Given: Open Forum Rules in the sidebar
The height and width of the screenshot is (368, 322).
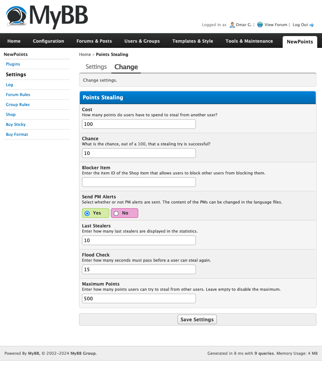Looking at the screenshot, I should 18,95.
